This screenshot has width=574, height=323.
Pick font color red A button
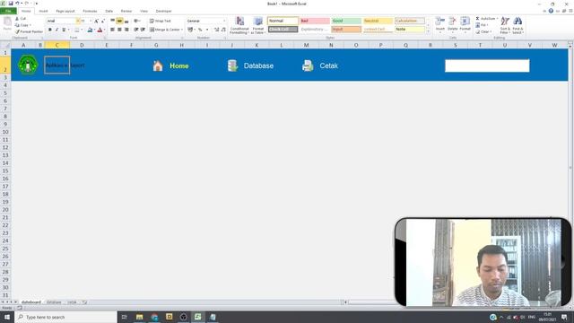click(x=100, y=30)
